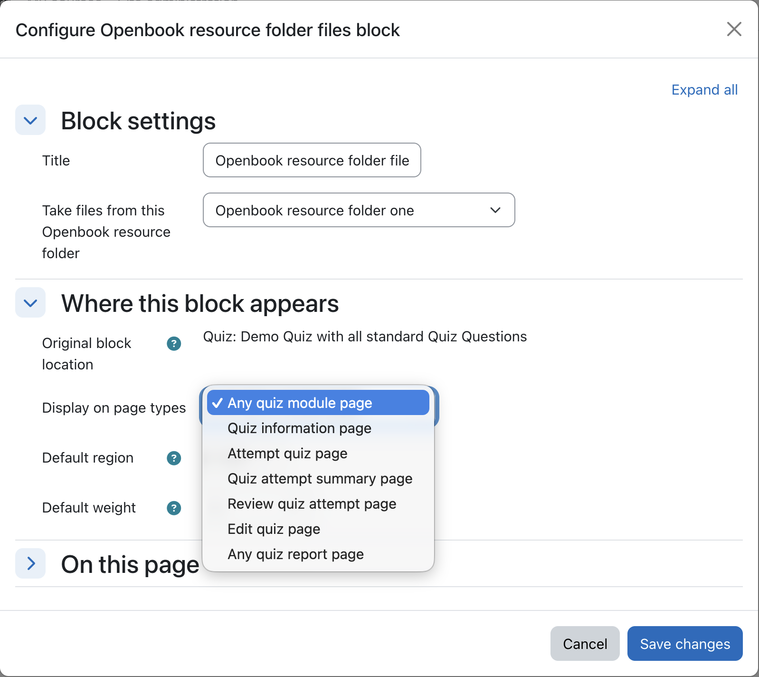759x677 pixels.
Task: Collapse the Where this block appears section
Action: coord(30,303)
